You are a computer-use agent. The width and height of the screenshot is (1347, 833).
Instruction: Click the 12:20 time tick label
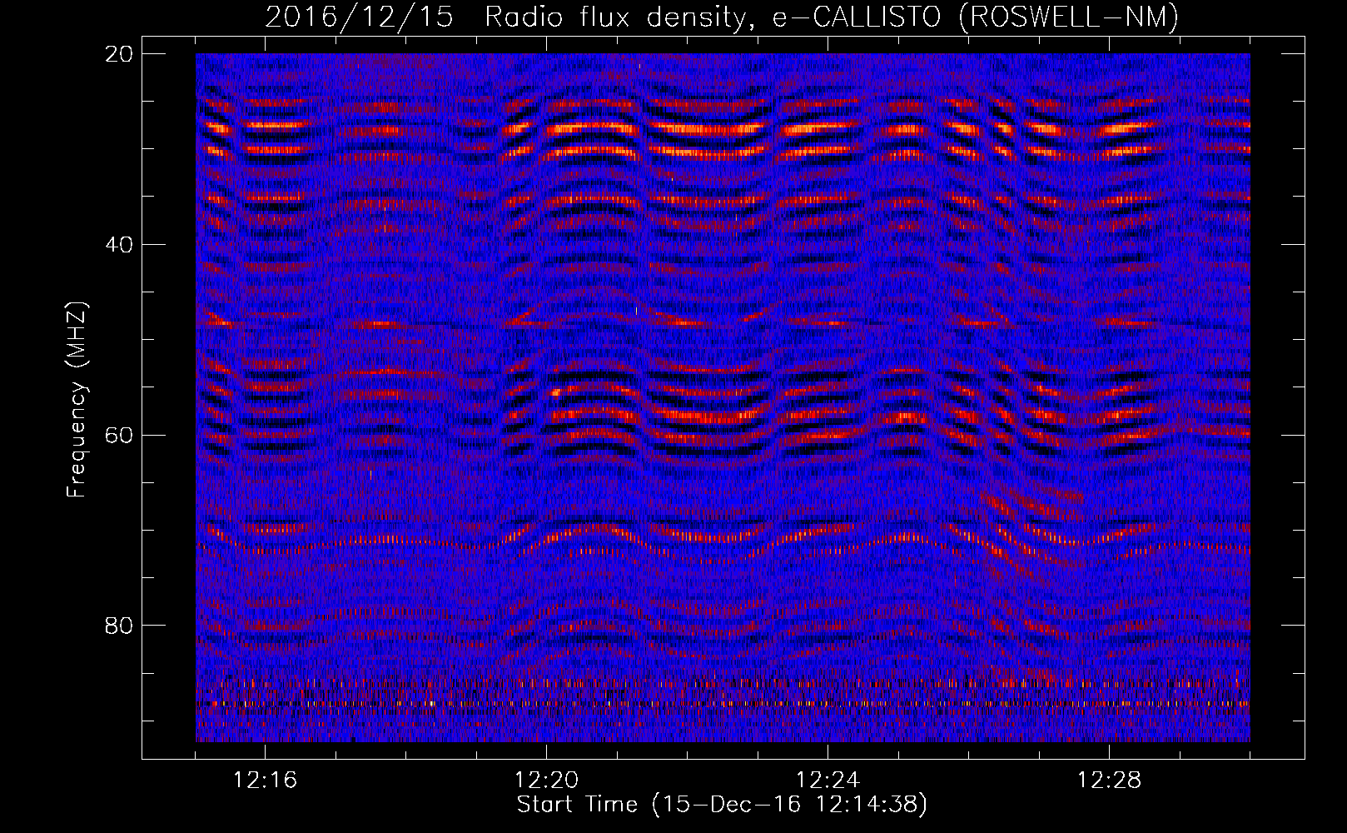pos(547,781)
